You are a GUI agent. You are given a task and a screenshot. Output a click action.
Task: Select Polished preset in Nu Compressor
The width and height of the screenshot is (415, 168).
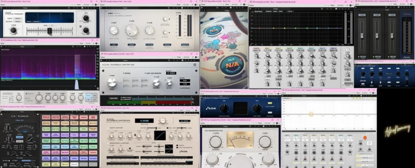[83, 117]
